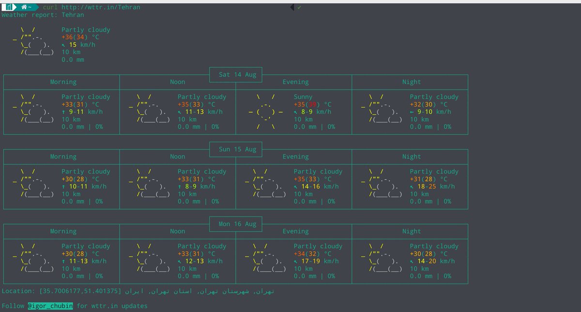Click the Monday Noon partly cloudy ASCII icon
The height and width of the screenshot is (312, 581).
(150, 258)
